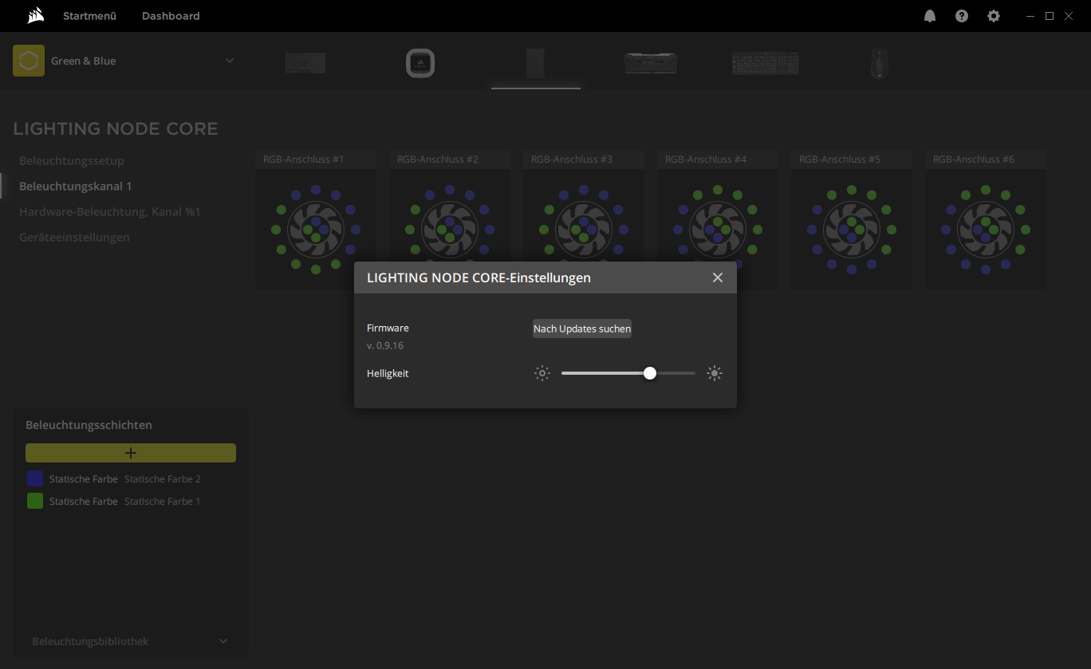Open Geräteeinstellungen in sidebar

click(74, 237)
